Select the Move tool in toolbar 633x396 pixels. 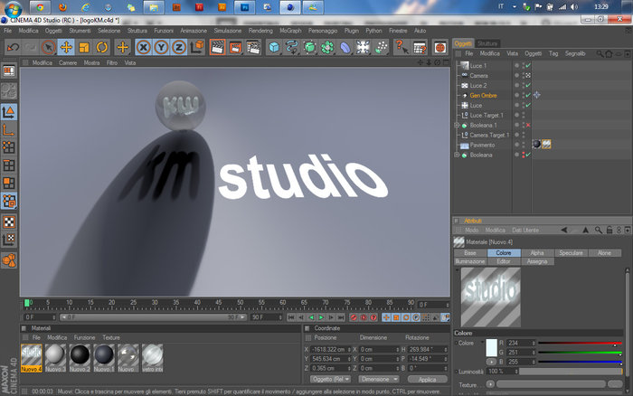[66, 47]
